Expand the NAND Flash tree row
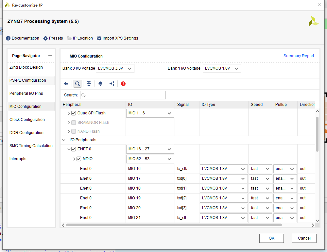The height and width of the screenshot is (252, 327). (x=69, y=131)
